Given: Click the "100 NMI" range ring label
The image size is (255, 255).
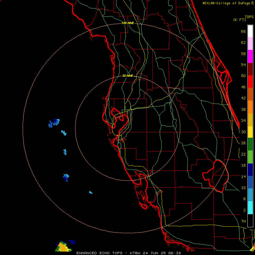Looking at the screenshot, I should pos(127,23).
